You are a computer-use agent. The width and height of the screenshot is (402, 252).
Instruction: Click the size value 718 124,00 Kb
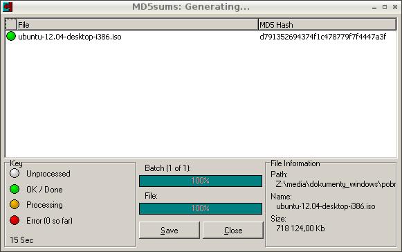300,228
